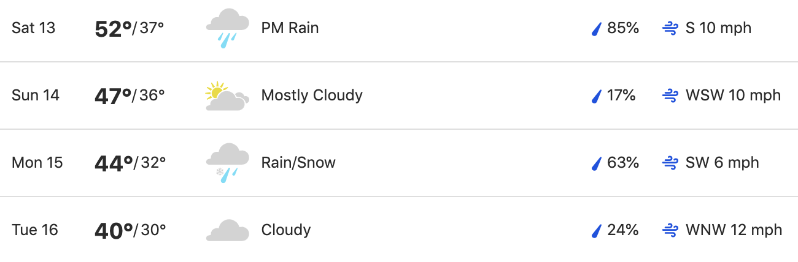Select the Mostly Cloudy description text
Screen dimensions: 798x262
pos(312,96)
